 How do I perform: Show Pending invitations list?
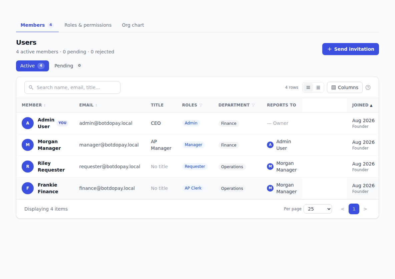pos(68,66)
